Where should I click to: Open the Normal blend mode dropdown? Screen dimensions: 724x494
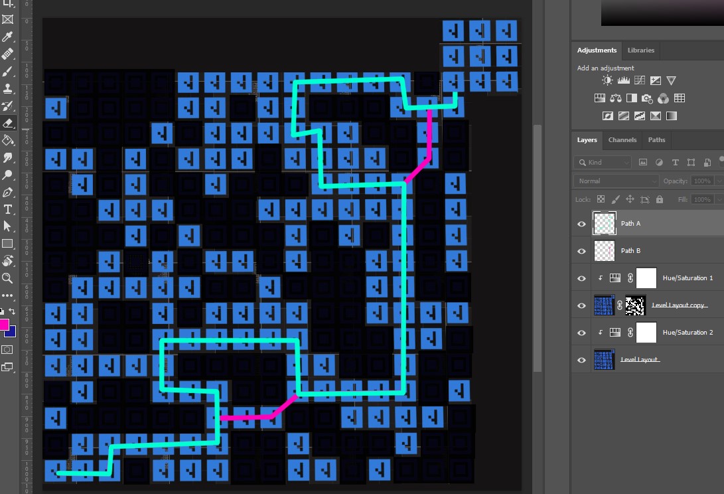[616, 181]
